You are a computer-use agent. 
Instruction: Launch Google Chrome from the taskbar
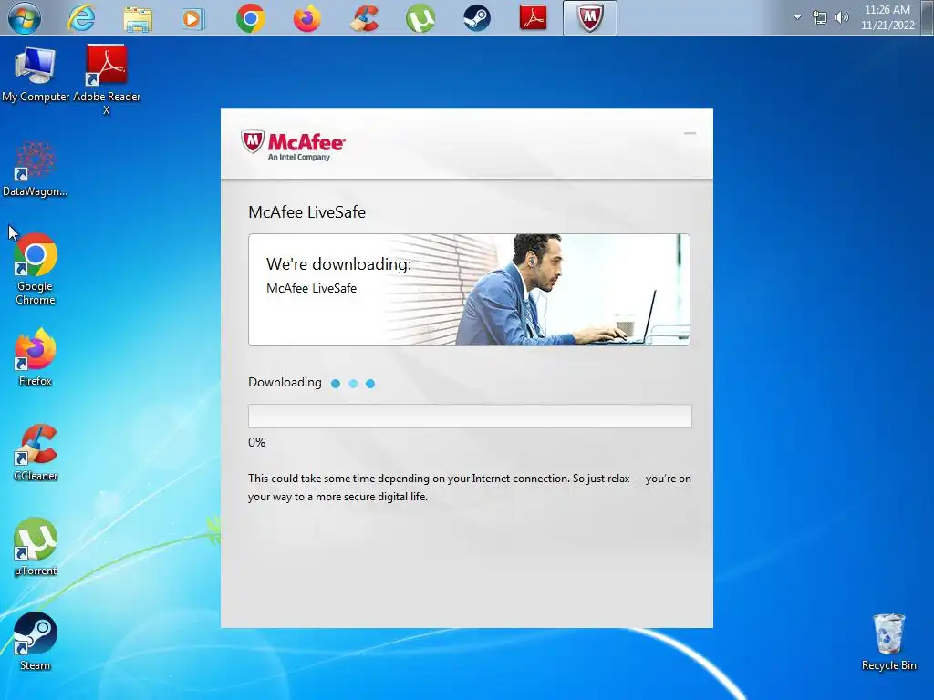click(x=250, y=18)
